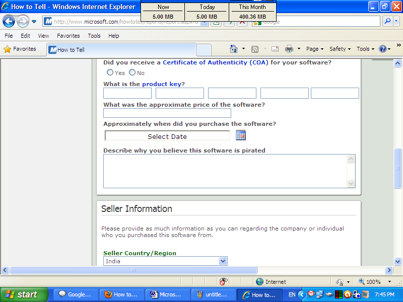403x302 pixels.
Task: Open the Seller Country/Region dropdown
Action: coord(165,261)
